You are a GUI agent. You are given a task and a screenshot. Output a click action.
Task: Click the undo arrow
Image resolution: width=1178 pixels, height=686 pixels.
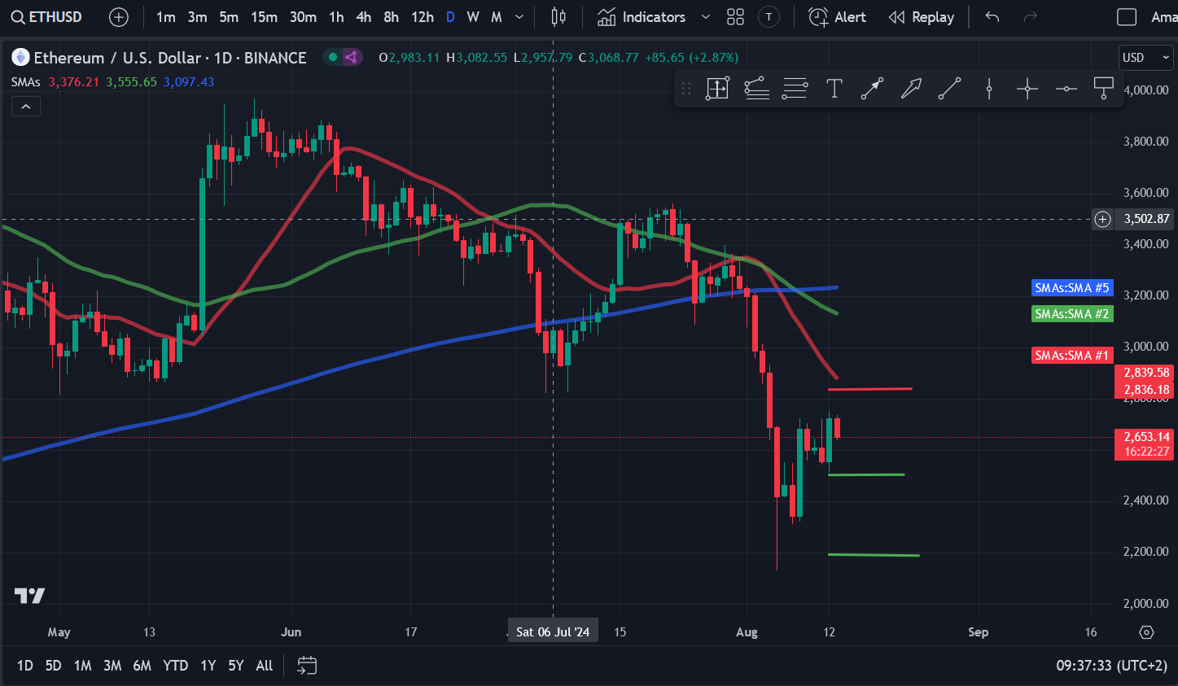click(992, 17)
